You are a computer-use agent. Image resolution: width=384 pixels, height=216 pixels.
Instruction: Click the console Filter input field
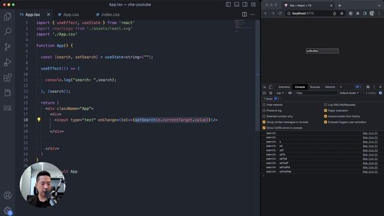[316, 93]
